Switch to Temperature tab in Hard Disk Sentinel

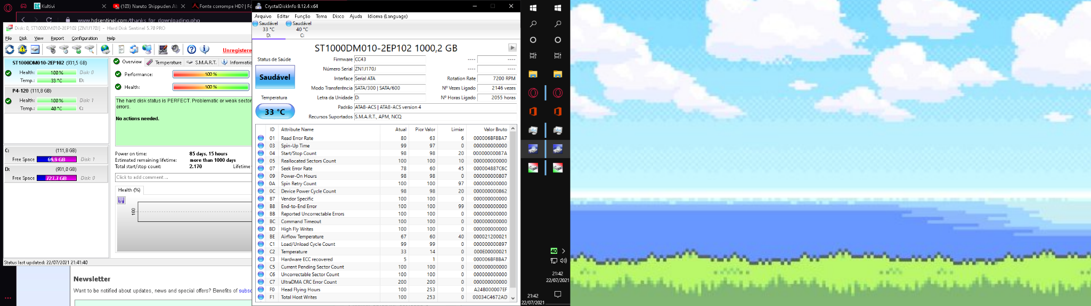[165, 62]
